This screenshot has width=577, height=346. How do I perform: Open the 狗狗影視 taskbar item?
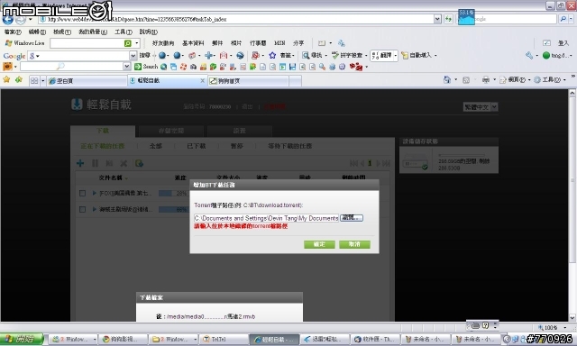point(124,339)
